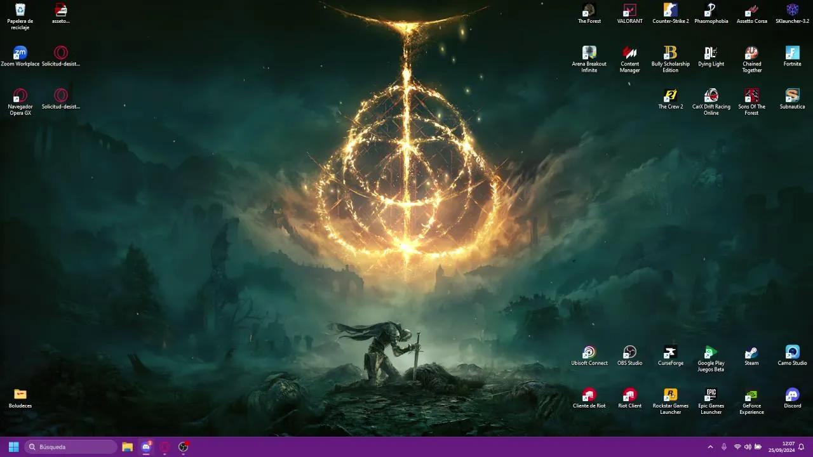813x457 pixels.
Task: Mute audio via taskbar speaker icon
Action: click(746, 446)
